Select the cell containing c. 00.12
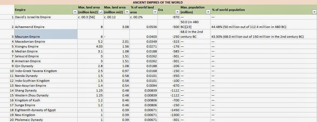 pyautogui.click(x=117, y=17)
